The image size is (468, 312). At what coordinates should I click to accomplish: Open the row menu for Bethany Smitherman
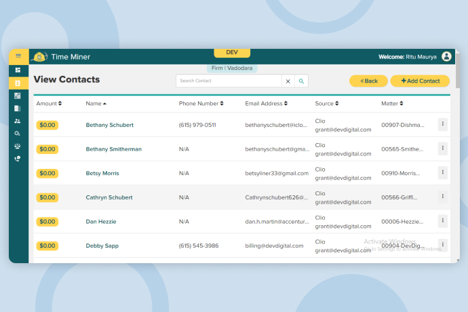(x=443, y=148)
